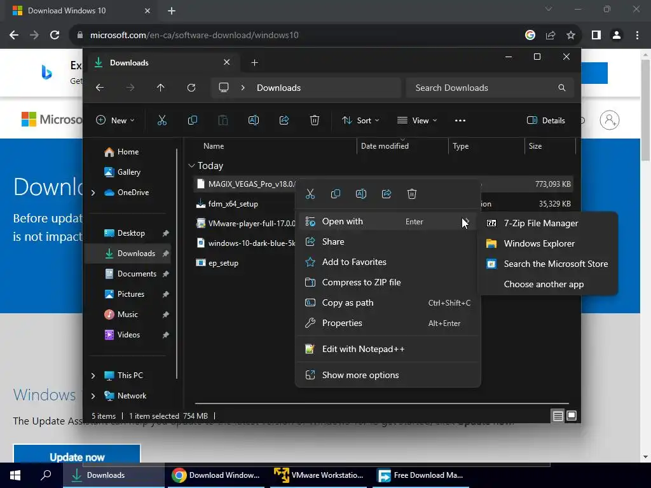
Task: Toggle the Details pane button
Action: [x=546, y=120]
